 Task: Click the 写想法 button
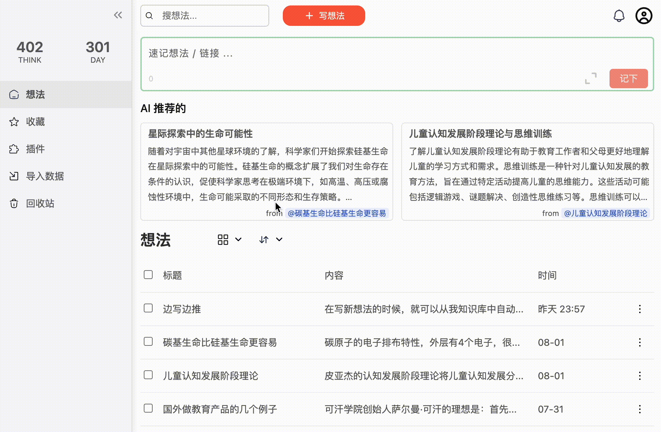tap(324, 16)
